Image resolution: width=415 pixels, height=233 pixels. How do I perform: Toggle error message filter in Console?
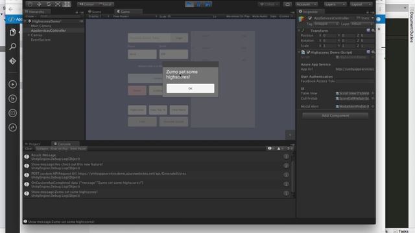pos(290,149)
